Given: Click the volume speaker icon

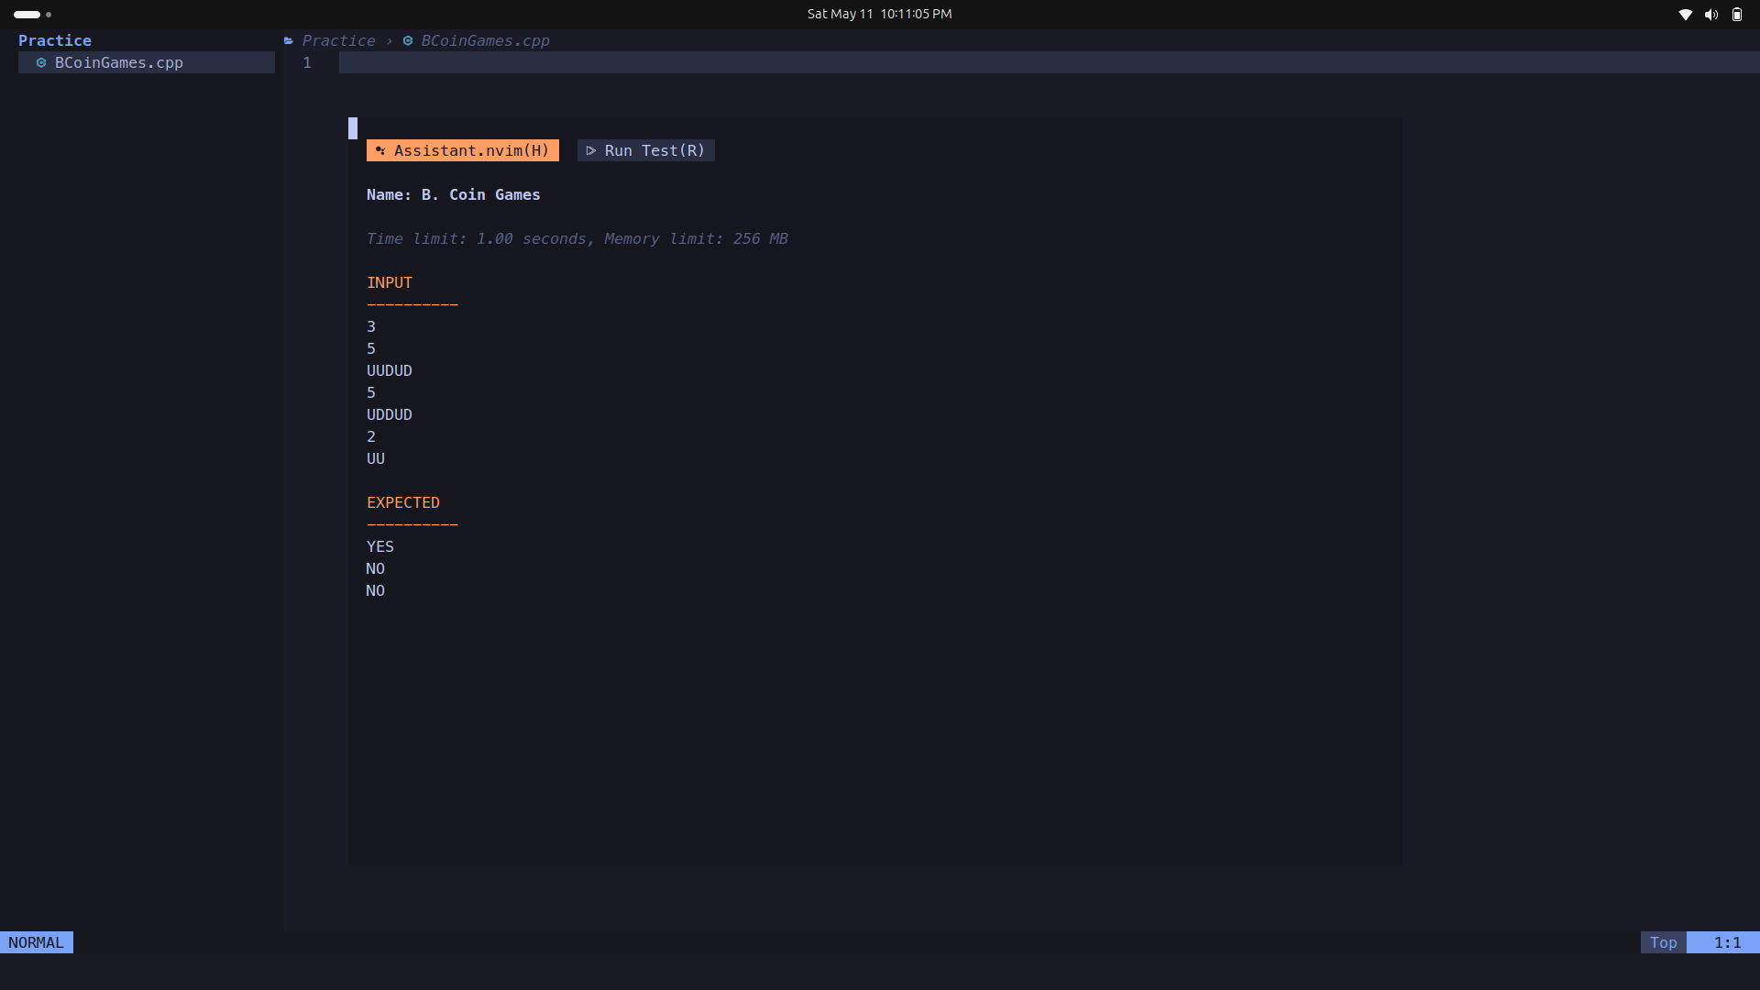Looking at the screenshot, I should click(x=1710, y=14).
